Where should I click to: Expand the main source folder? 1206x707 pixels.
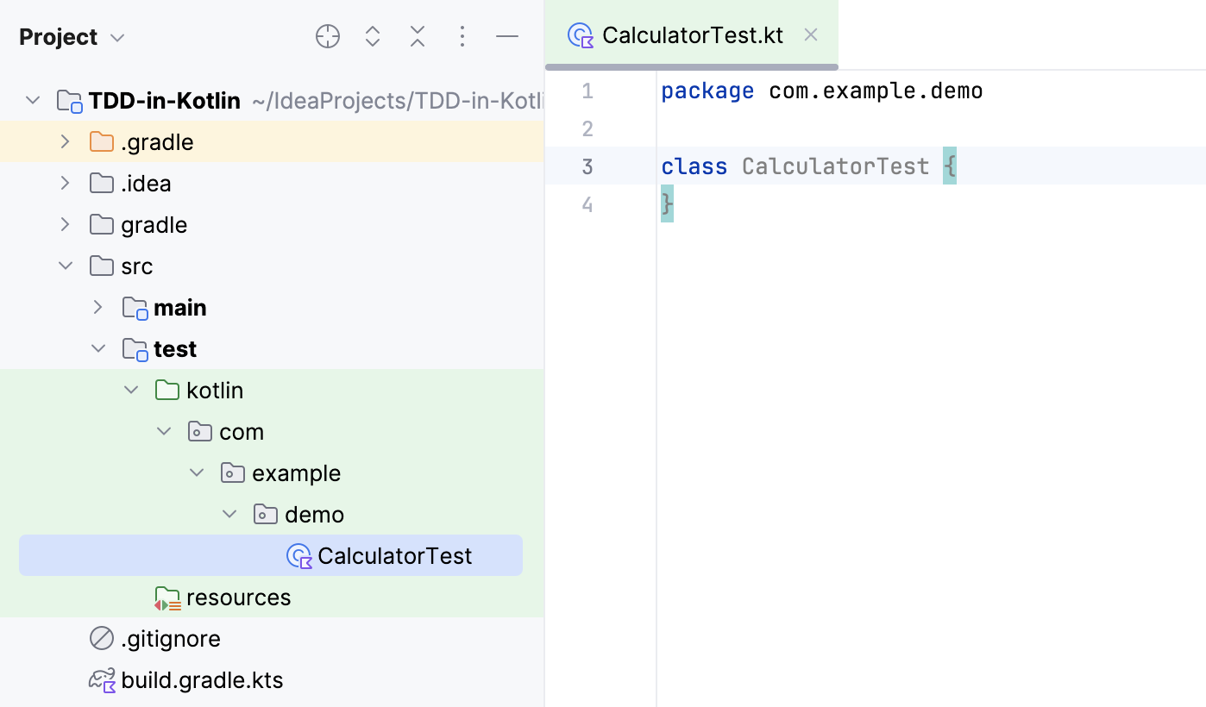97,307
